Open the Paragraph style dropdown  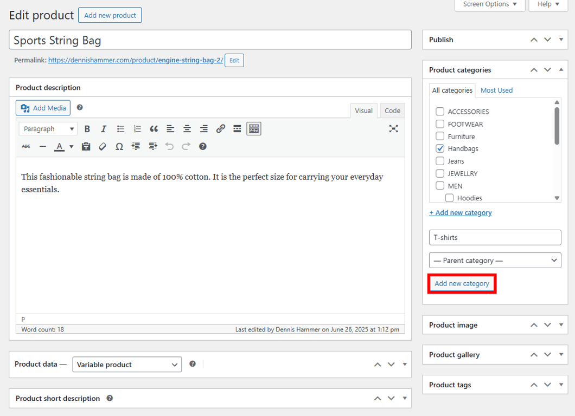click(x=48, y=128)
